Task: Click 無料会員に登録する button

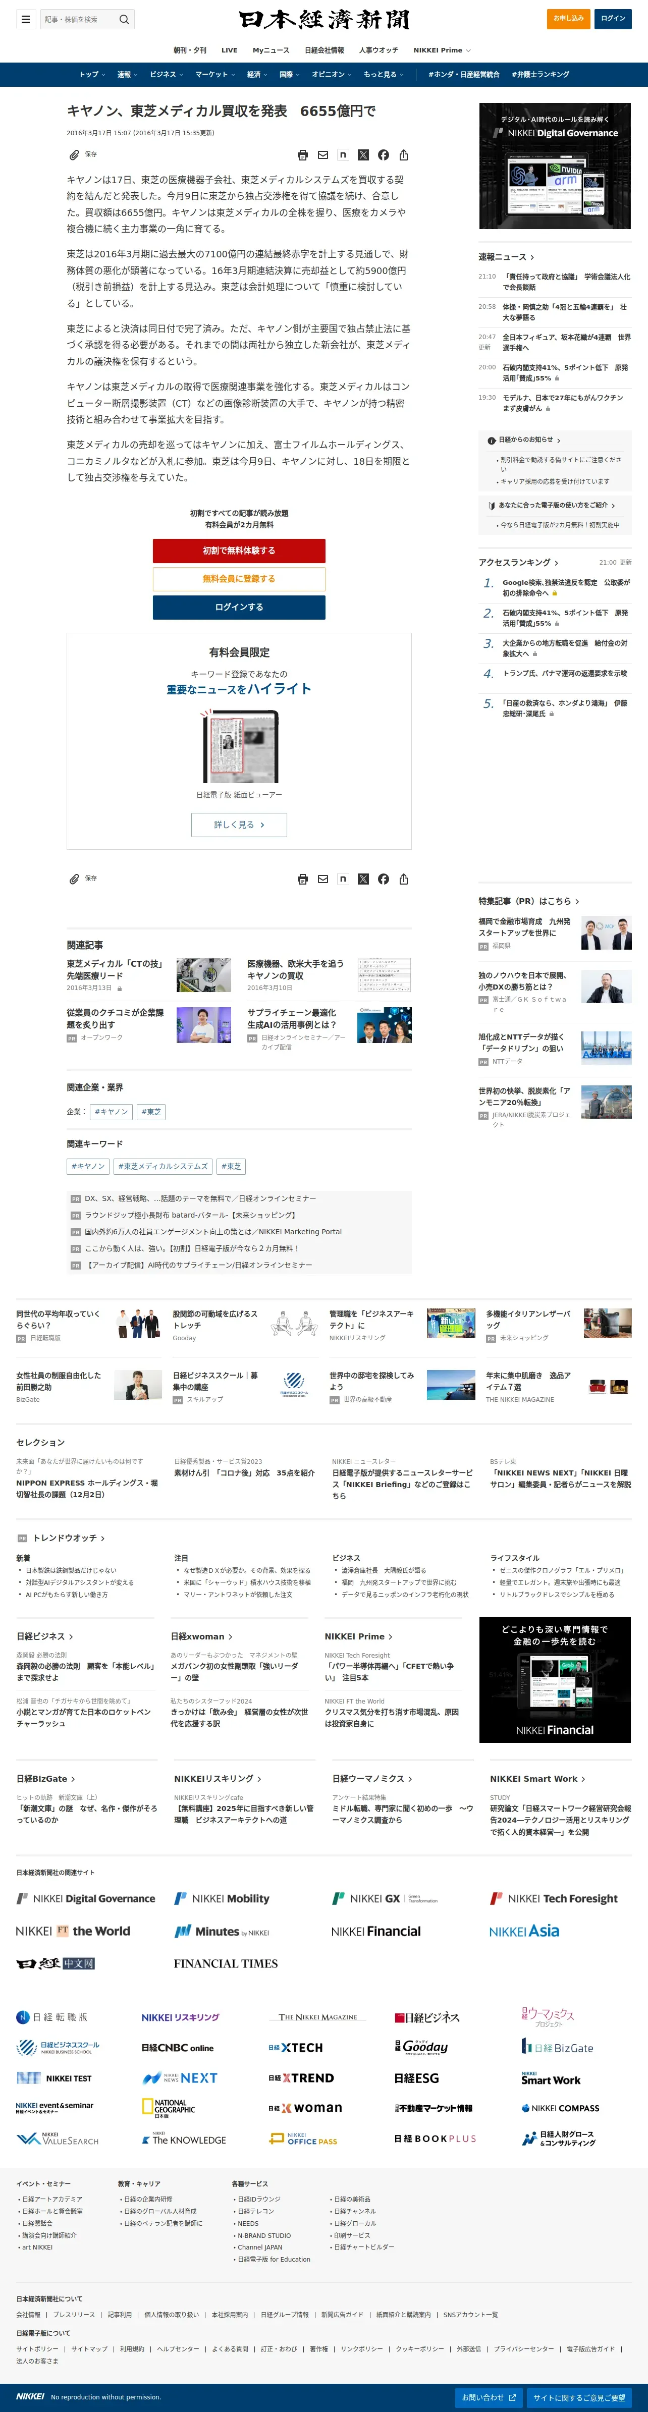Action: (x=239, y=579)
